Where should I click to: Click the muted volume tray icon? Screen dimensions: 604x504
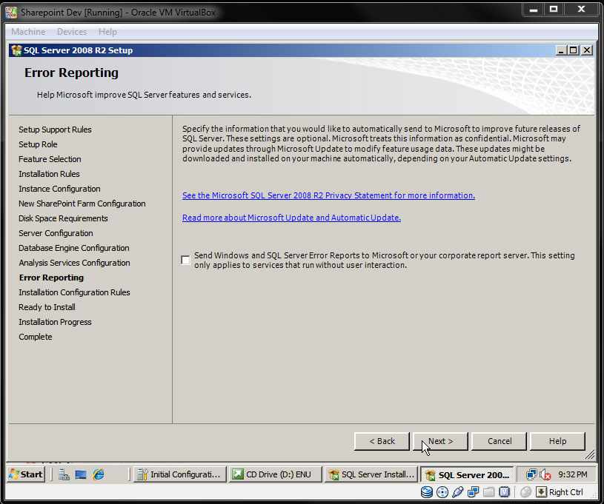(x=545, y=474)
